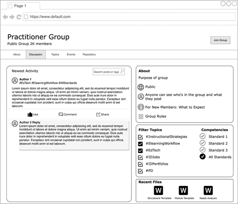Open the About tab

tap(16, 55)
